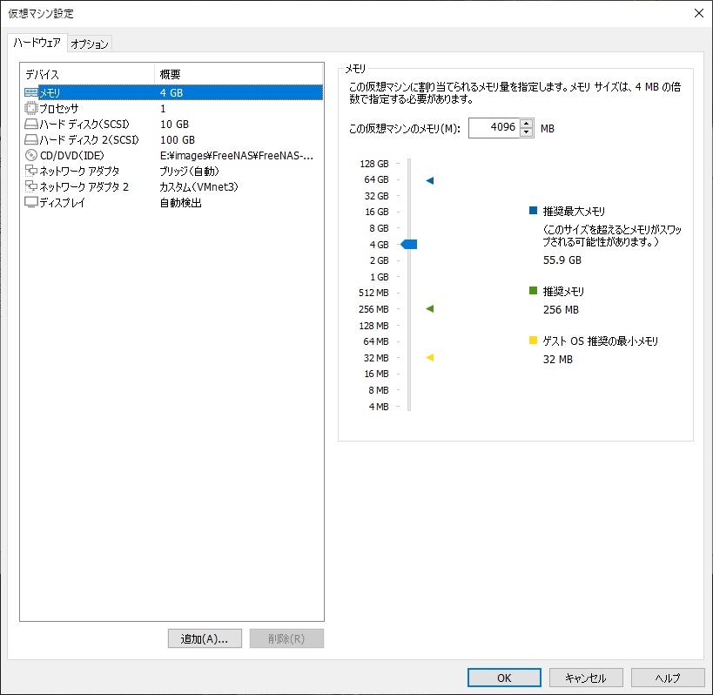Screen dimensions: 713x695
Task: Click the 追加(A)... button
Action: point(205,639)
